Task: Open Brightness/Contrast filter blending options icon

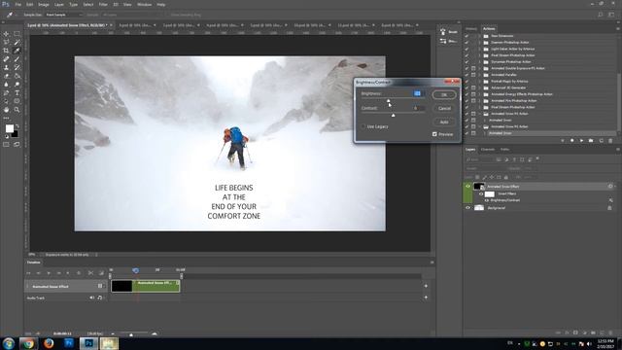Action: 611,200
